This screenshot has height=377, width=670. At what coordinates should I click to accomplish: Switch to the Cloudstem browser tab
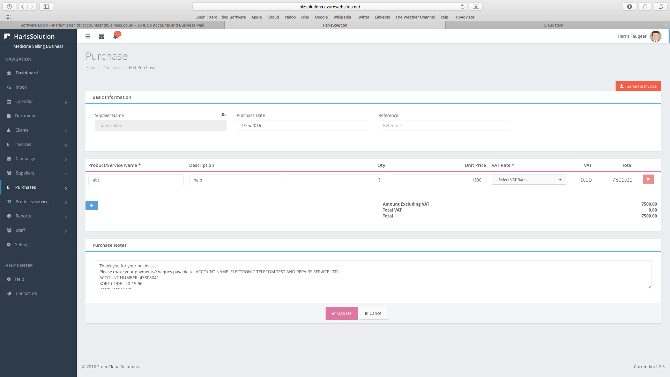(553, 25)
